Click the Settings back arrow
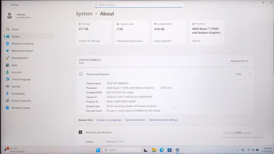Screen dimensions: 274x154 (5, 5)
